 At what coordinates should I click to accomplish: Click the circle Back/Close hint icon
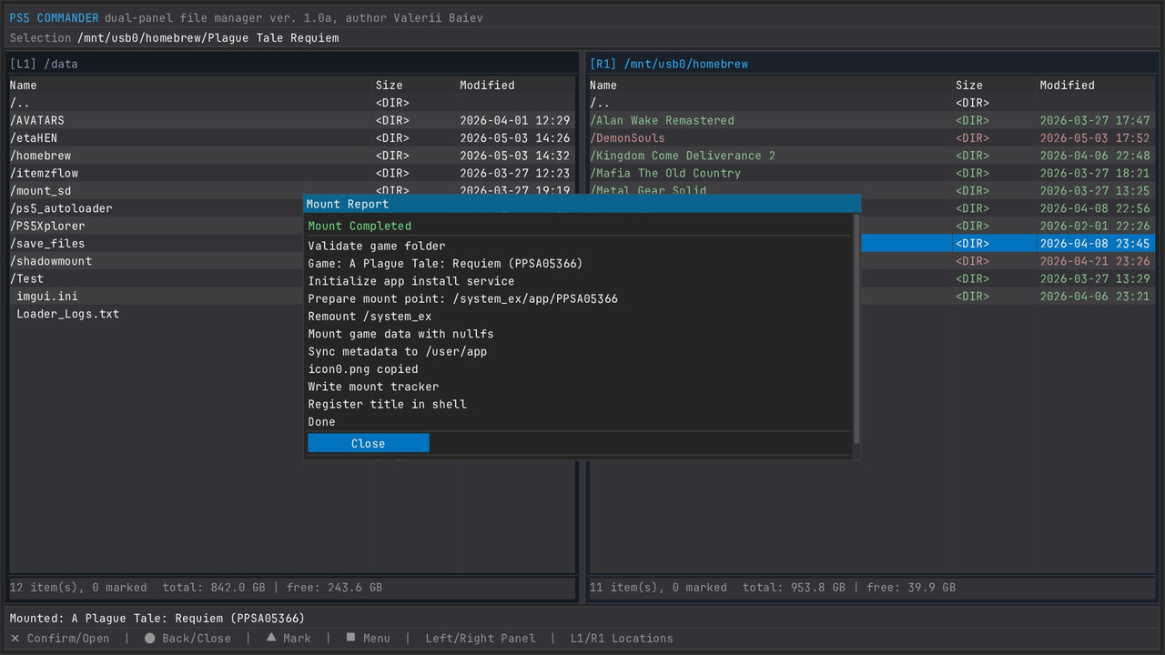coord(149,638)
